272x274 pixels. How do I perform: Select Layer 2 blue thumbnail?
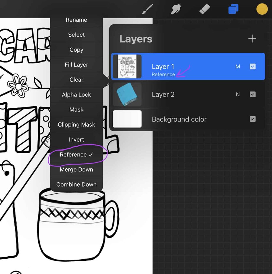click(x=127, y=94)
